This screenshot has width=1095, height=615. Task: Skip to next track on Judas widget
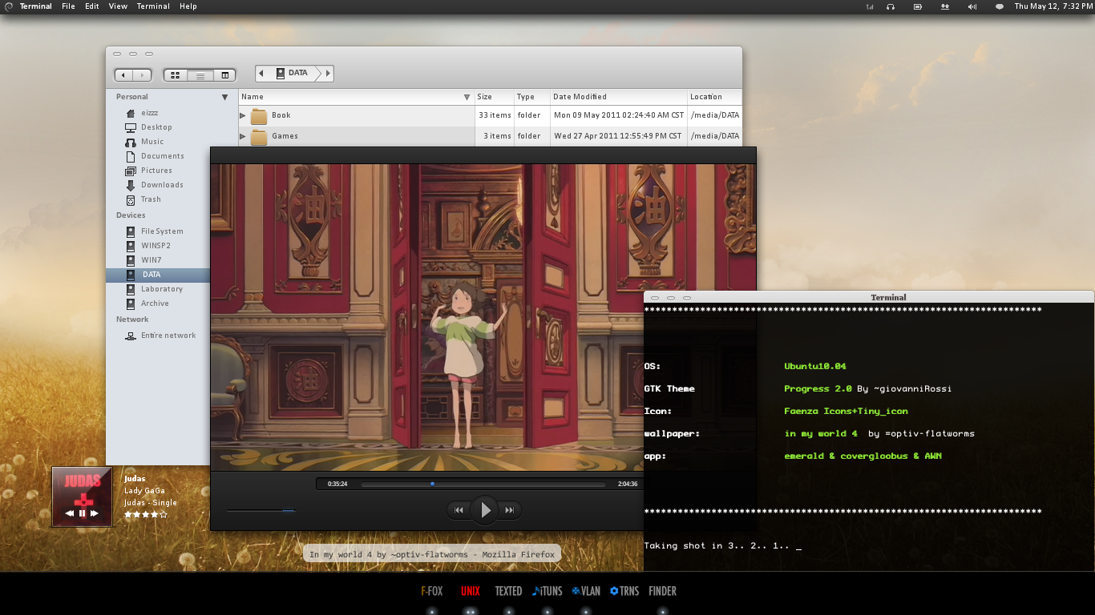[x=95, y=513]
